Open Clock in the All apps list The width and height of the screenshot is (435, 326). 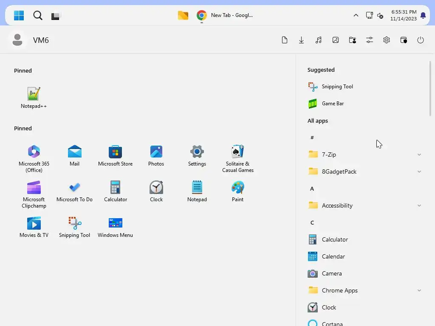pyautogui.click(x=364, y=307)
